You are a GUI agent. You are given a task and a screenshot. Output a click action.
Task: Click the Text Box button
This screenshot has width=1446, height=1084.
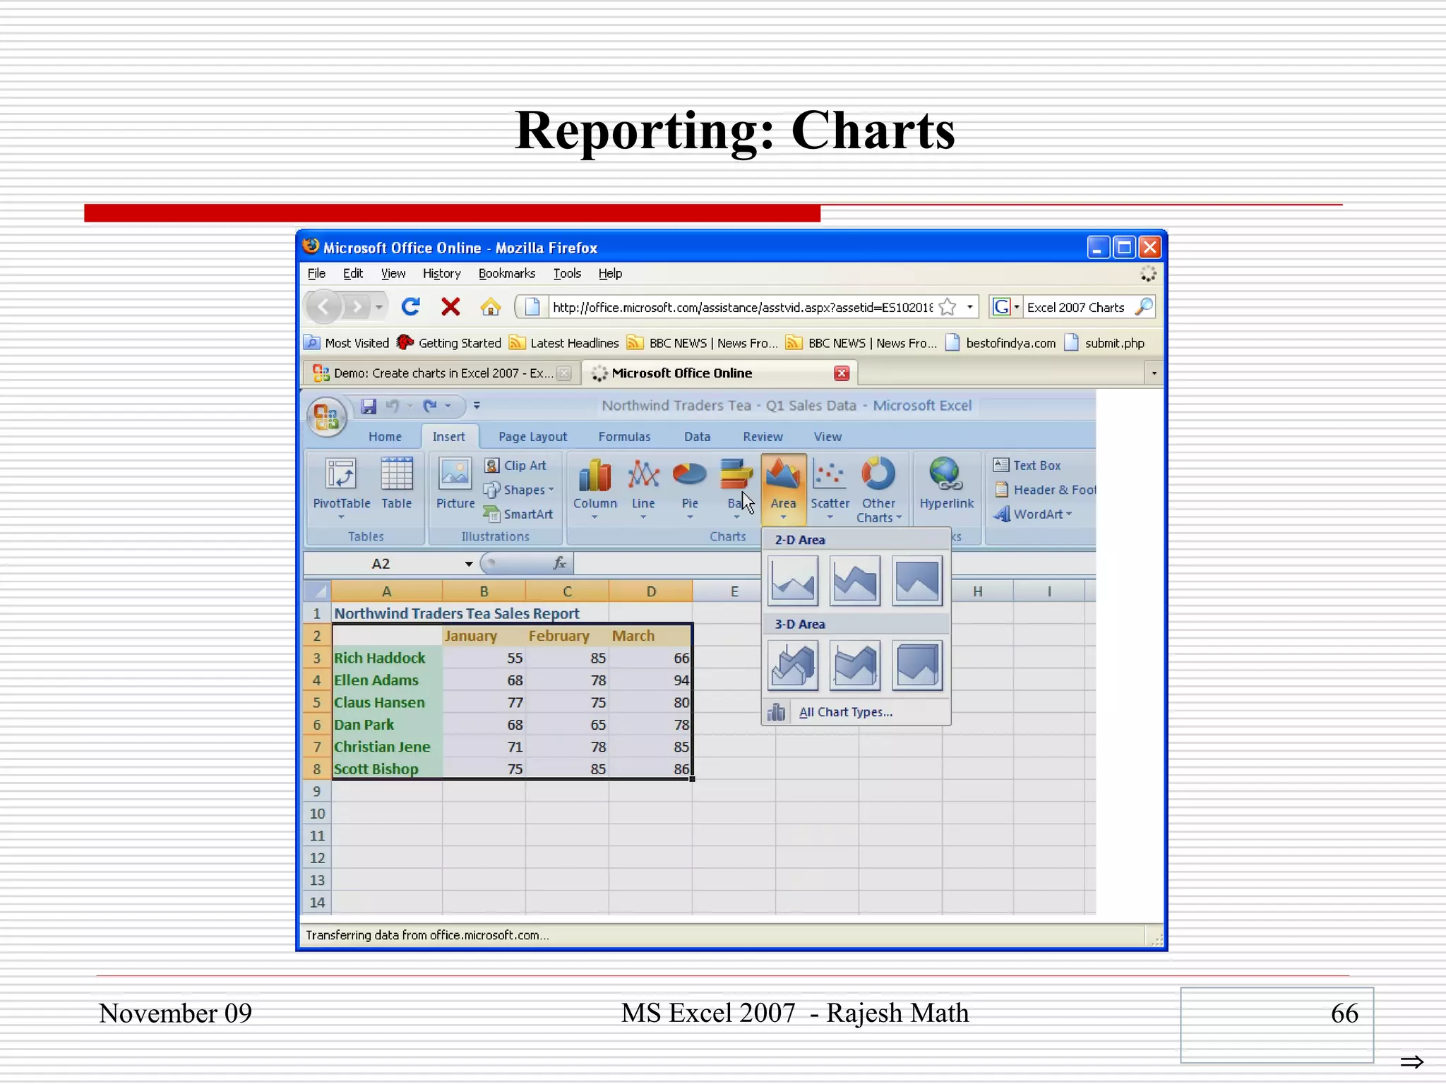pos(1027,465)
